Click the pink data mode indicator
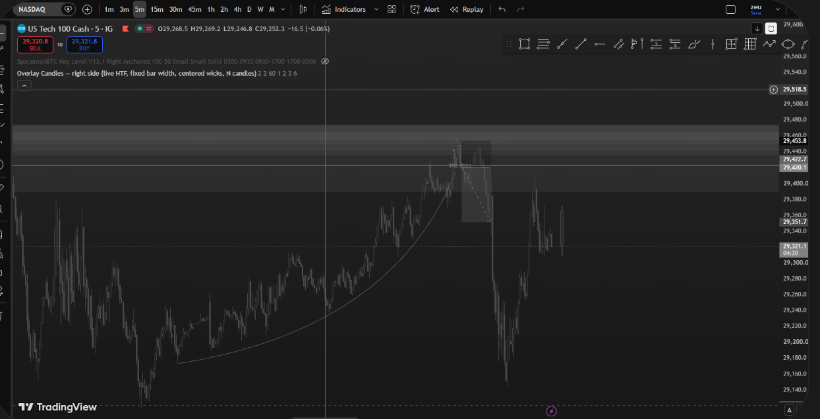Image resolution: width=820 pixels, height=419 pixels. pyautogui.click(x=149, y=28)
